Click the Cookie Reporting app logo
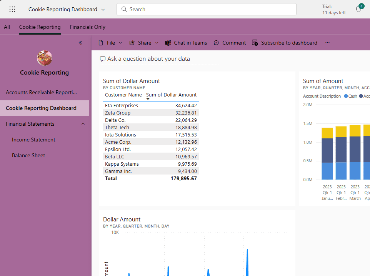 (x=45, y=58)
